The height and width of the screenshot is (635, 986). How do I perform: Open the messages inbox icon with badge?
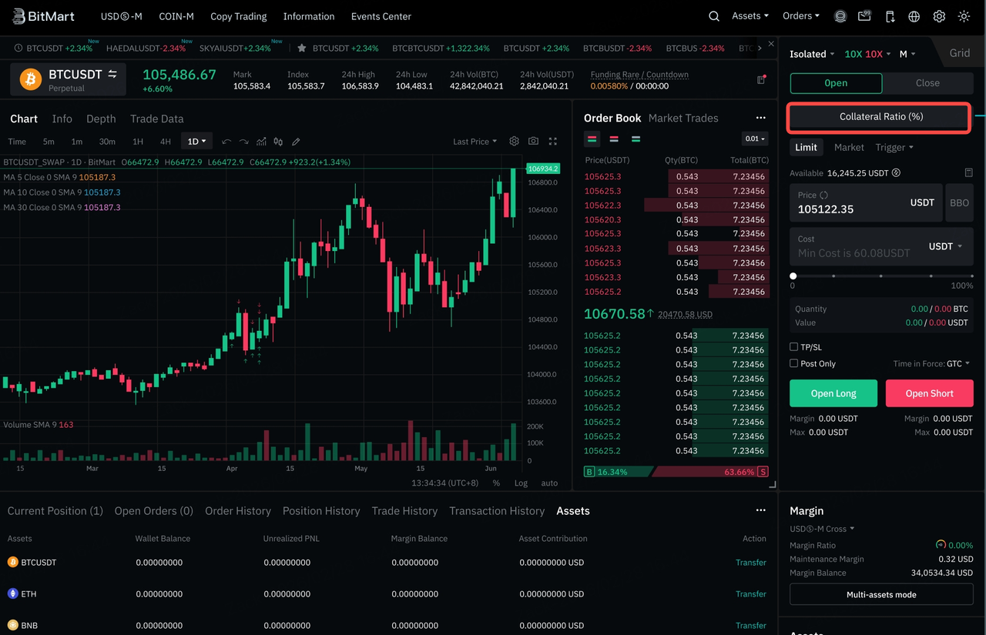click(x=864, y=16)
